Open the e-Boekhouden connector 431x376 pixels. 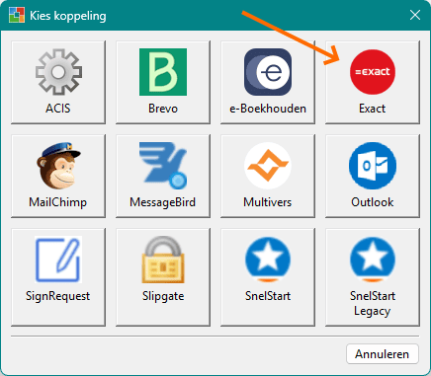[268, 82]
